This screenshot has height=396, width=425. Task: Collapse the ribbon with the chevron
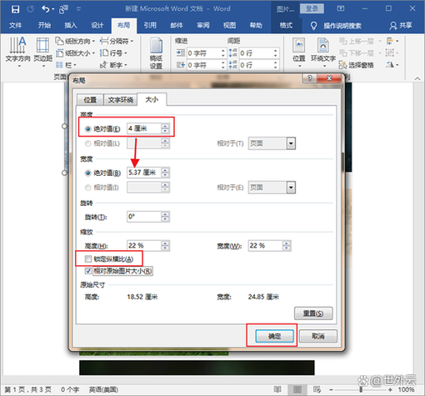417,78
